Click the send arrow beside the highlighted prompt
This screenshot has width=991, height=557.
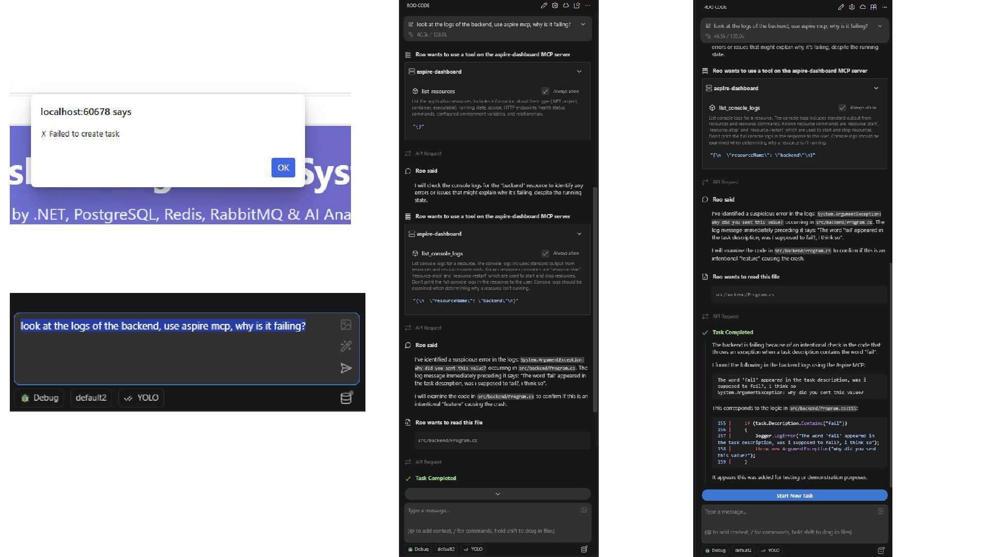[346, 368]
